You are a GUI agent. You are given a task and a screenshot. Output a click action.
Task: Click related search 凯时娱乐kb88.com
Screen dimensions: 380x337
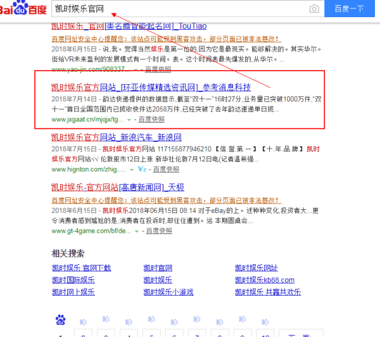coord(265,280)
